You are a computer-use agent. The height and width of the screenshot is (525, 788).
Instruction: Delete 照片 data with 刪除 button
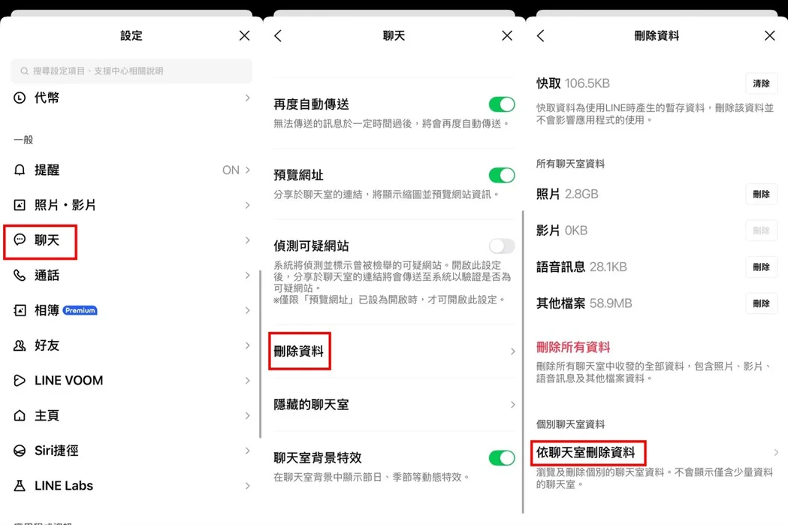761,194
